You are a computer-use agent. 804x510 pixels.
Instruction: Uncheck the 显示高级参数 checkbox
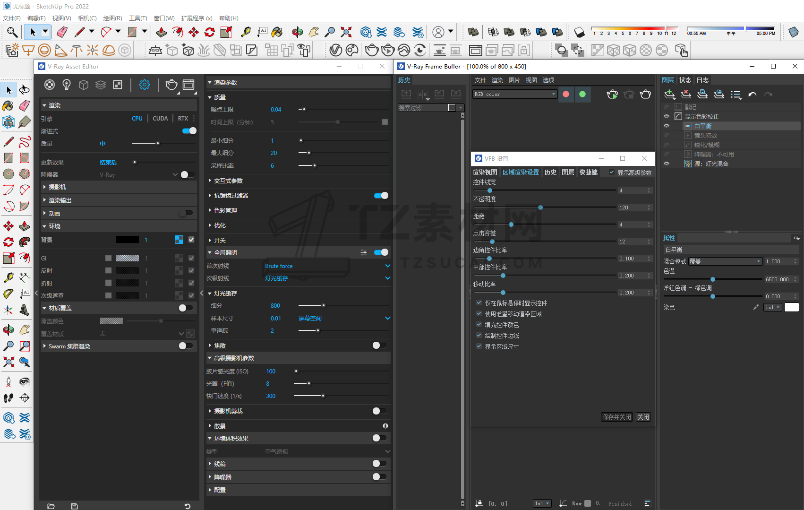612,173
